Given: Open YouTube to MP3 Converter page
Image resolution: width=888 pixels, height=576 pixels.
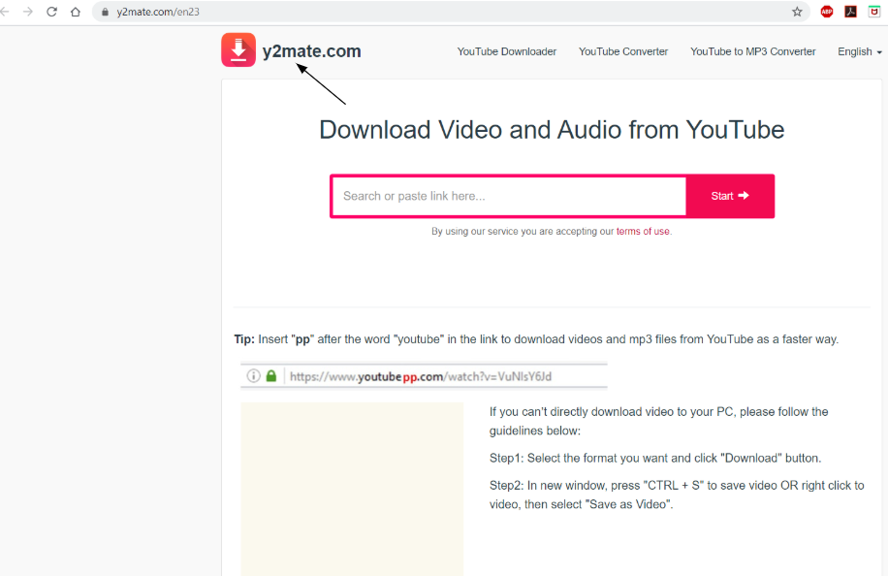Looking at the screenshot, I should 752,51.
